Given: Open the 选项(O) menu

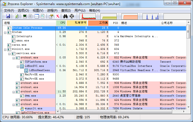Looking at the screenshot, I should 23,11.
